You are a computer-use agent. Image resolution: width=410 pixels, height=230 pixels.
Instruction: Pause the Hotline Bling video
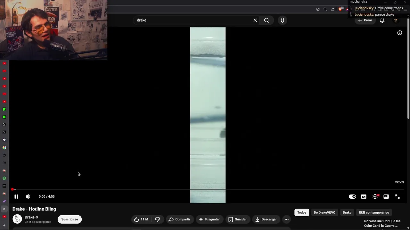16,196
